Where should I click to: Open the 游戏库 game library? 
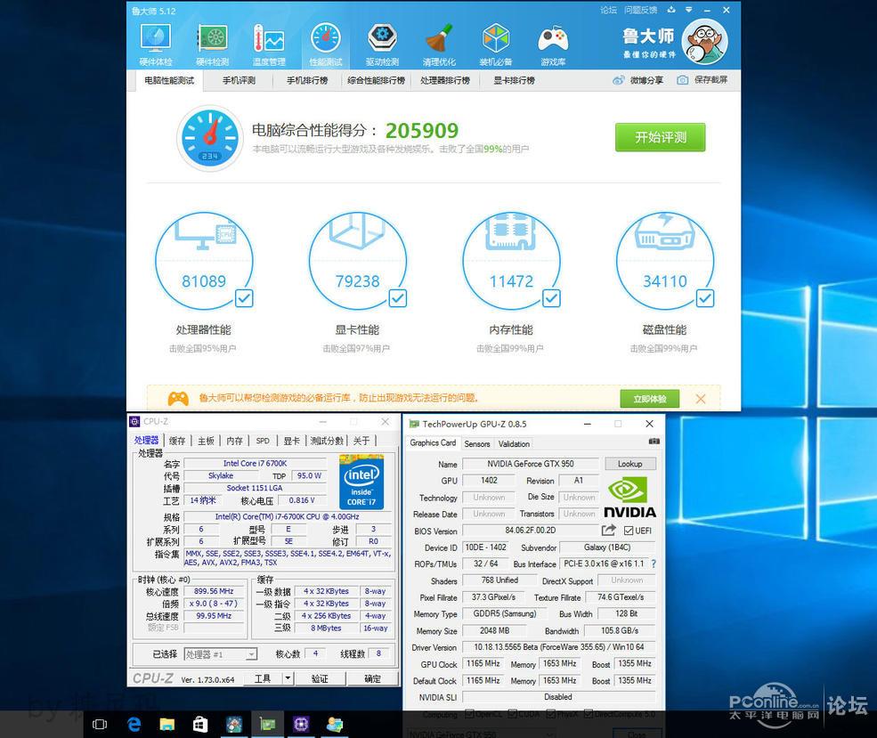coord(553,42)
